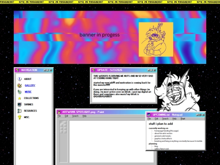Minimize the Navigation window
This screenshot has height=165, width=220.
pyautogui.click(x=45, y=70)
